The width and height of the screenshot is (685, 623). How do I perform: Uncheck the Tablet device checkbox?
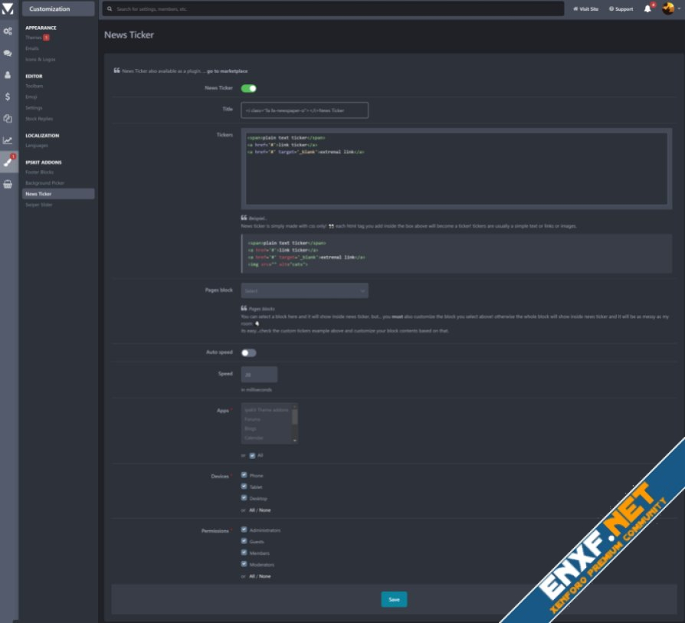click(x=244, y=487)
